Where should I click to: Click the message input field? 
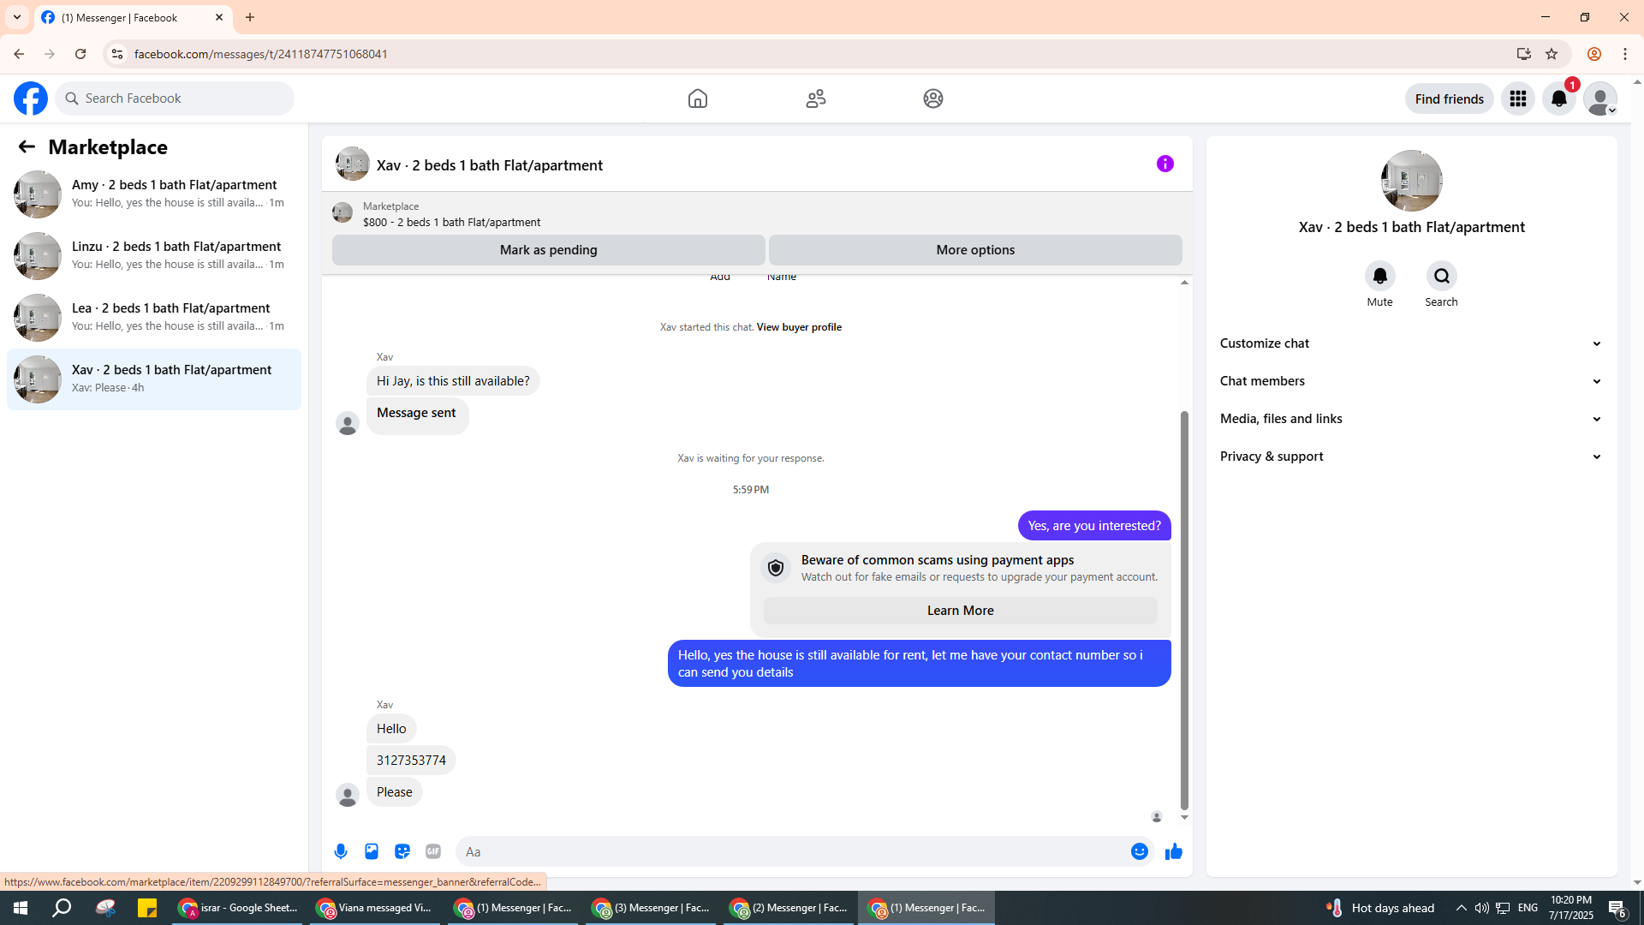792,851
